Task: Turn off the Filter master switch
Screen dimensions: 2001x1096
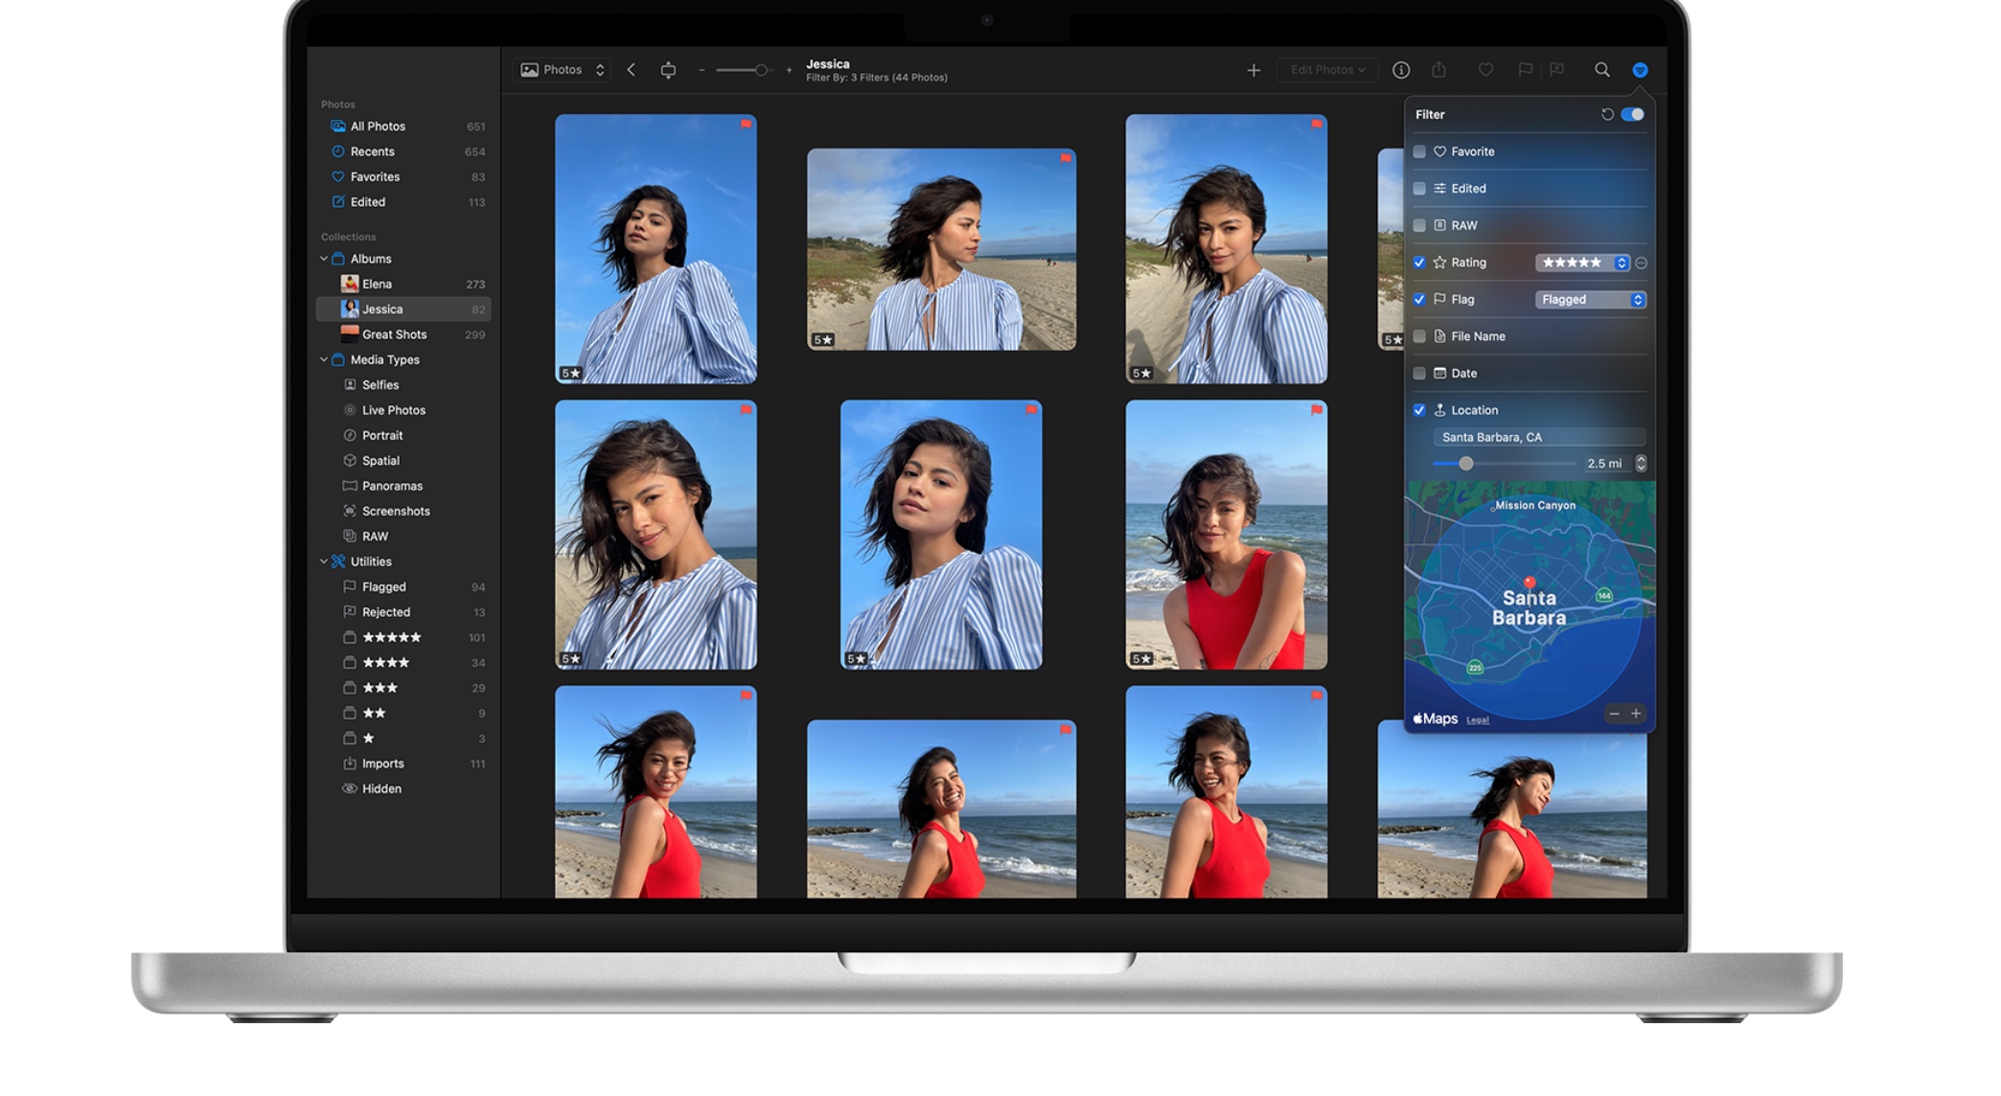Action: click(x=1633, y=114)
